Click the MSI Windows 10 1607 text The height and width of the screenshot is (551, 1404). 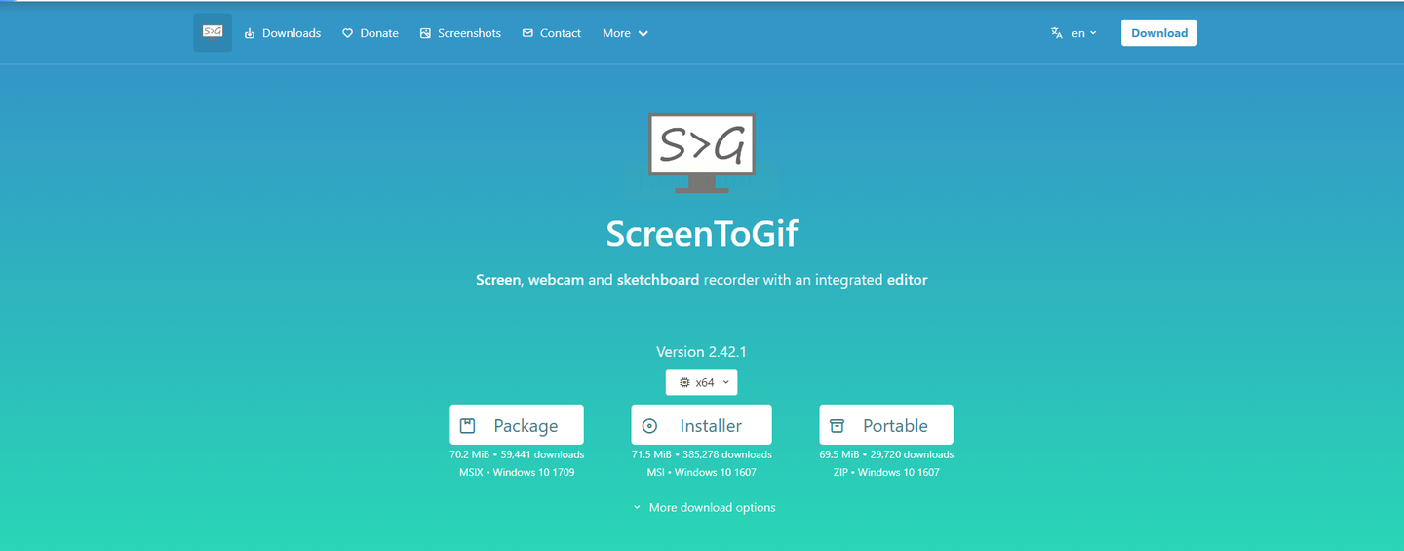click(702, 472)
